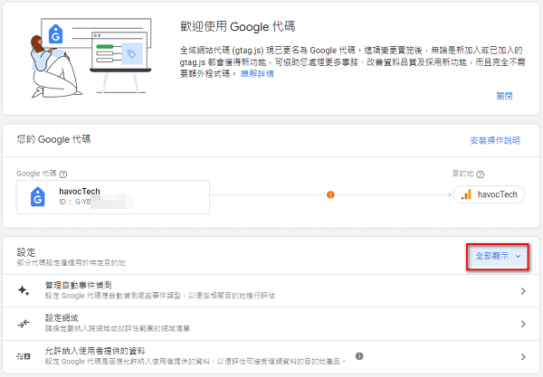This screenshot has height=377, width=543.
Task: Open 管理自動事件偵測 using its right chevron
Action: [x=524, y=290]
